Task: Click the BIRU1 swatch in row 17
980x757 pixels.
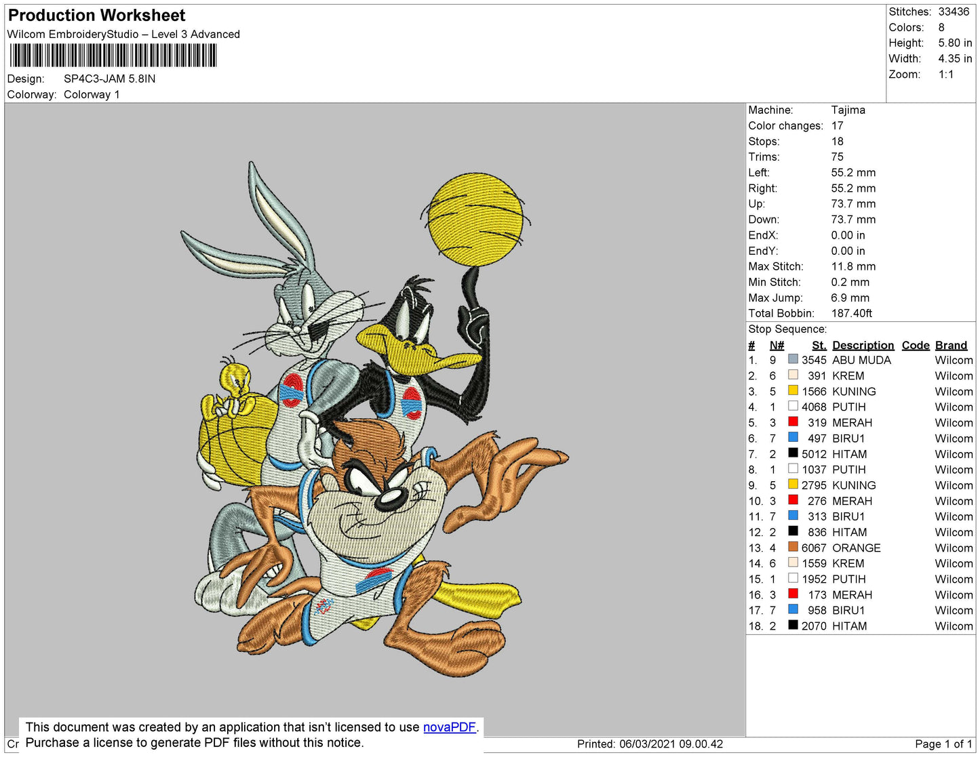Action: tap(793, 609)
